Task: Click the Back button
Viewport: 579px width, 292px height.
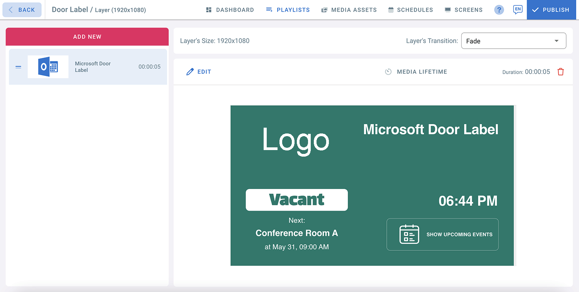Action: click(22, 10)
